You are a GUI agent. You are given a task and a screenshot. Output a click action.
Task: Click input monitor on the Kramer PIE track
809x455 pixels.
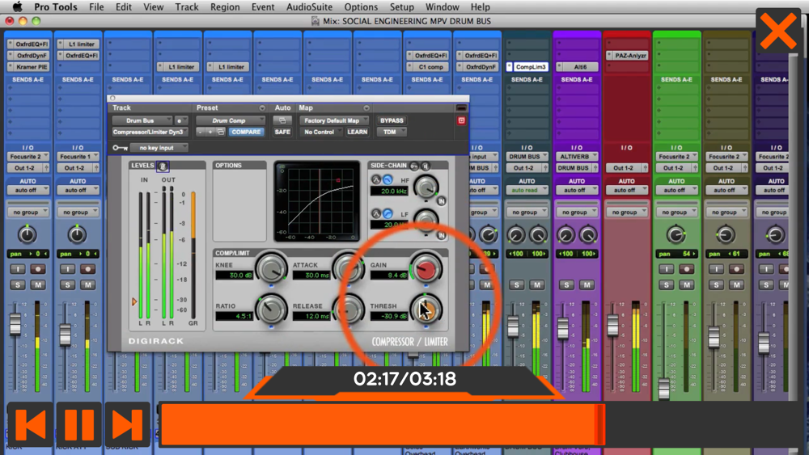point(18,269)
